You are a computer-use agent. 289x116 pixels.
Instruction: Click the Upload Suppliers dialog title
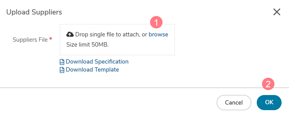click(x=34, y=12)
